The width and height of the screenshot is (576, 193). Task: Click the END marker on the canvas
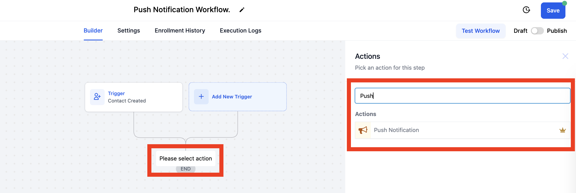coord(186,169)
